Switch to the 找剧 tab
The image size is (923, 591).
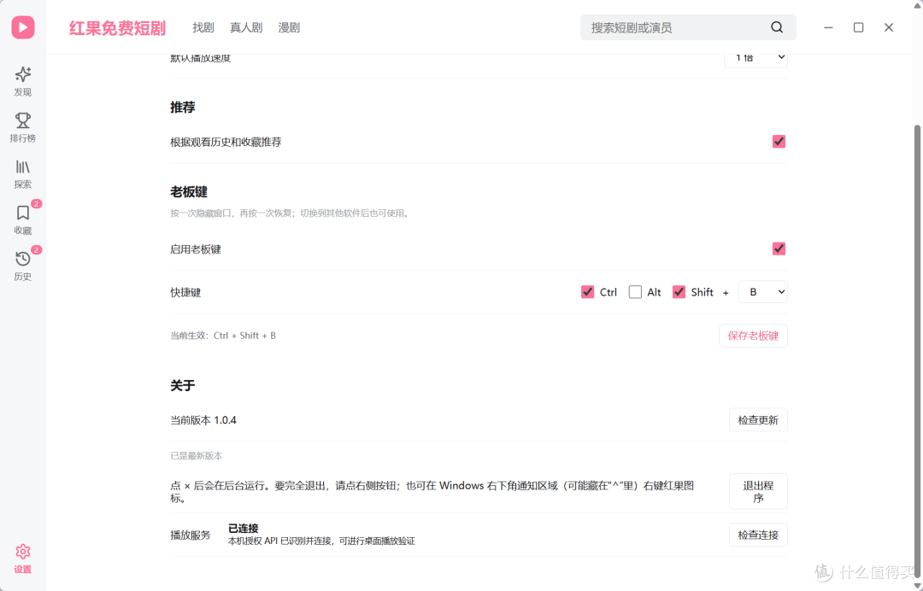tap(203, 27)
